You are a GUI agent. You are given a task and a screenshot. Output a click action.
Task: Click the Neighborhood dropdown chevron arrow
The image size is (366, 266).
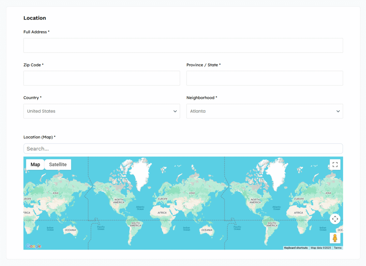[338, 111]
